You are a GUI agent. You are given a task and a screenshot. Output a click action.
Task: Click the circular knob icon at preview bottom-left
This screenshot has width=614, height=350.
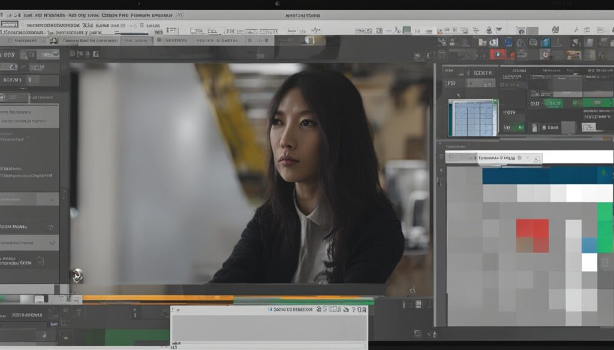(x=77, y=275)
